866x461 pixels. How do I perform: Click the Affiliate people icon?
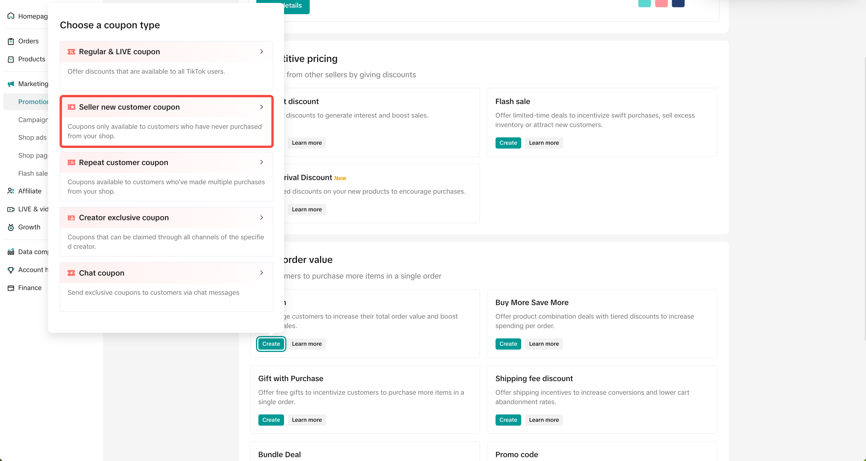click(x=11, y=191)
